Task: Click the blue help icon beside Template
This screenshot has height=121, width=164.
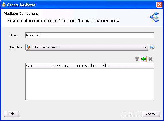Action: pyautogui.click(x=152, y=47)
